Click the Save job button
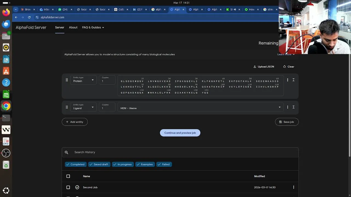 coord(287,122)
